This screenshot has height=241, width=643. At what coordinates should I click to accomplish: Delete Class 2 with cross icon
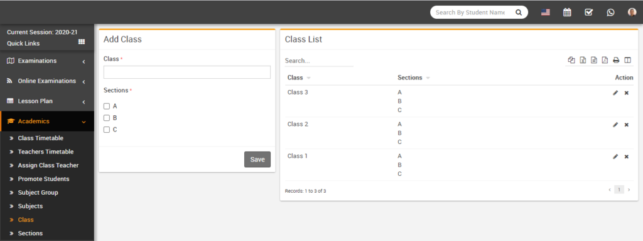627,125
